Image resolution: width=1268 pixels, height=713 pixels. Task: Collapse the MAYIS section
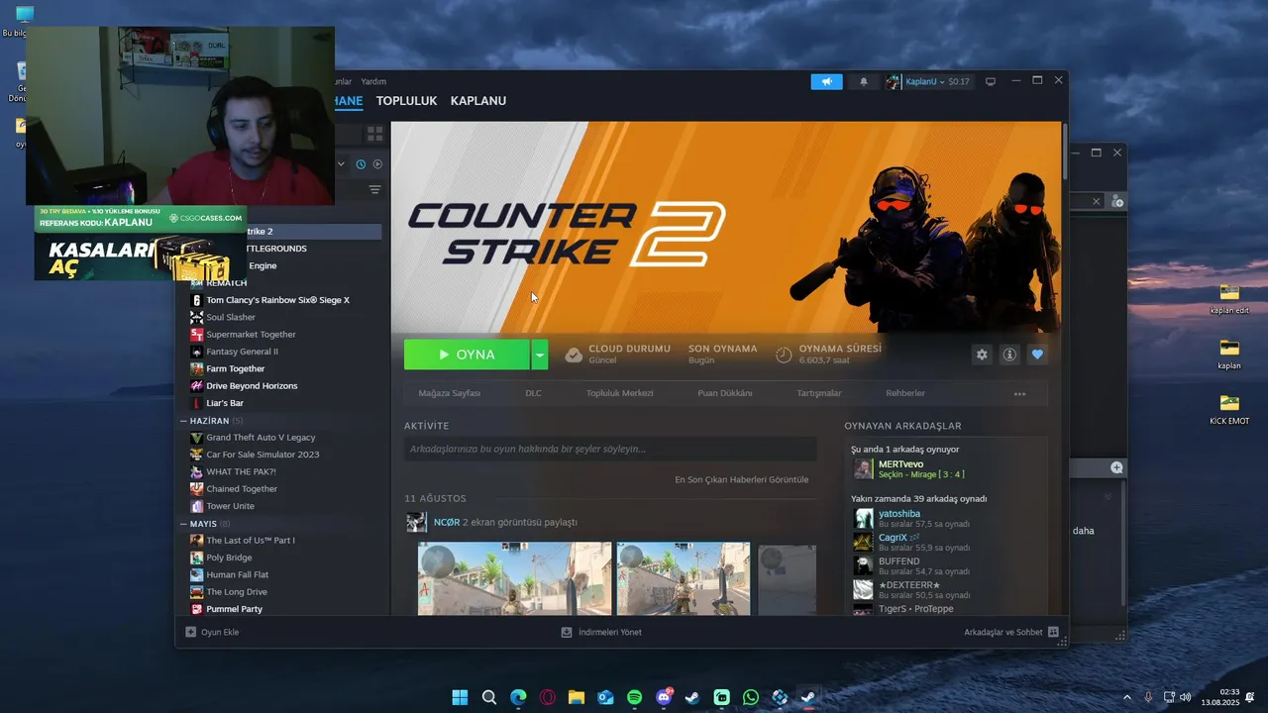pyautogui.click(x=184, y=524)
